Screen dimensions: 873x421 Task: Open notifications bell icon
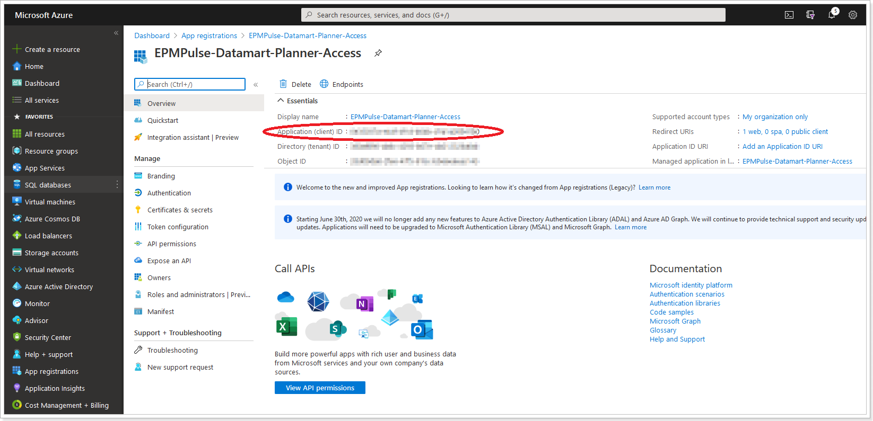coord(832,15)
